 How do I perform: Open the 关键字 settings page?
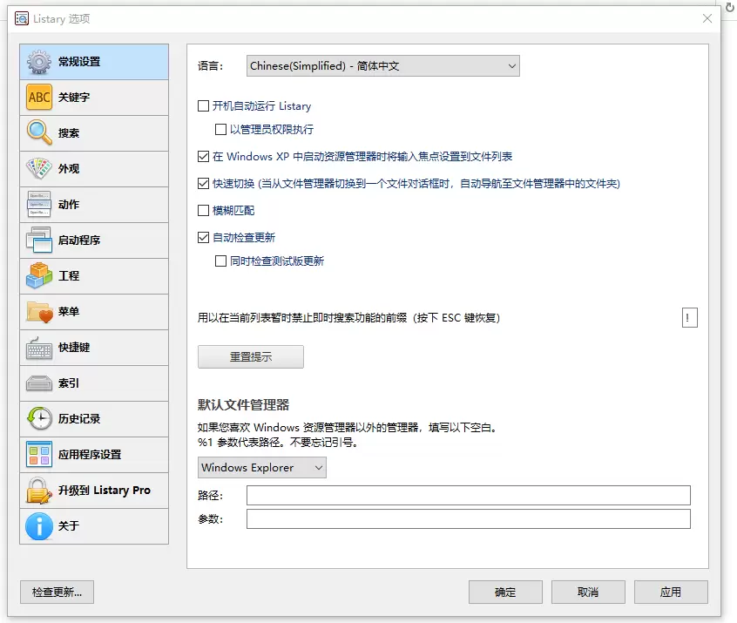click(x=94, y=98)
